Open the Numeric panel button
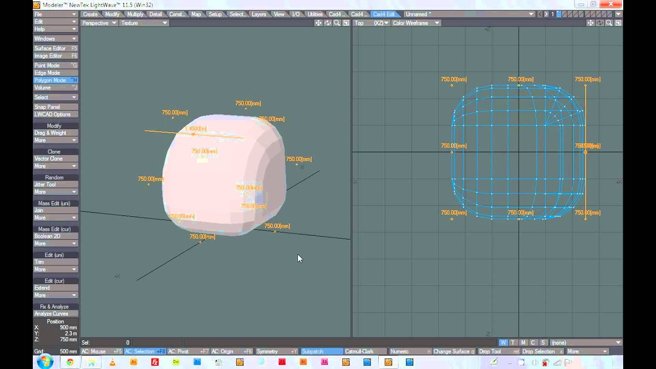The height and width of the screenshot is (369, 656). click(x=409, y=352)
